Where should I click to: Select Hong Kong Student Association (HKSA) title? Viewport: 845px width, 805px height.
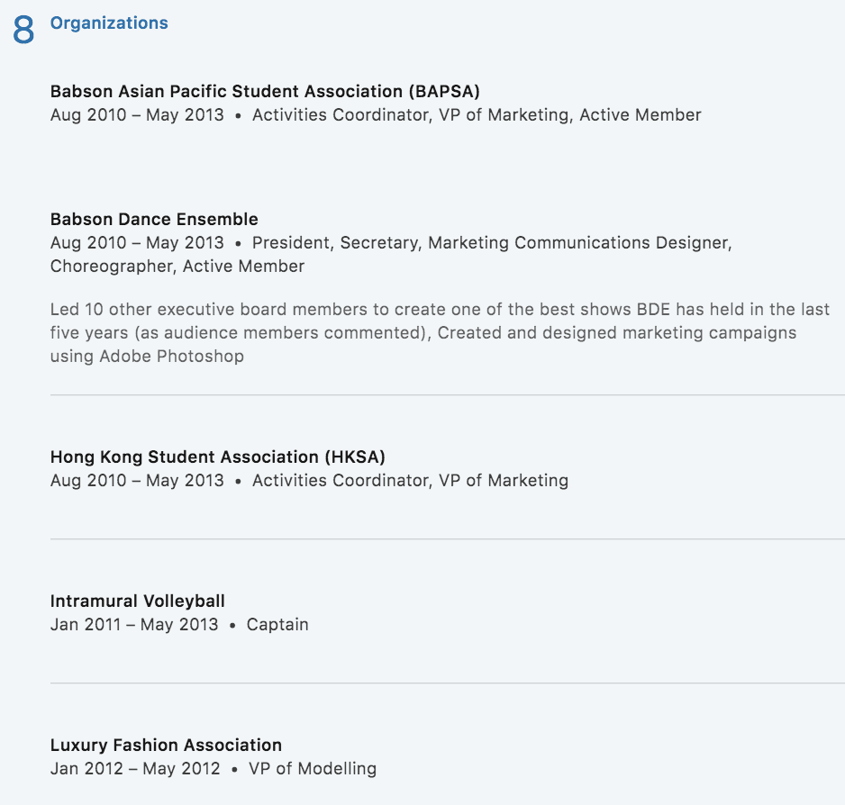218,457
